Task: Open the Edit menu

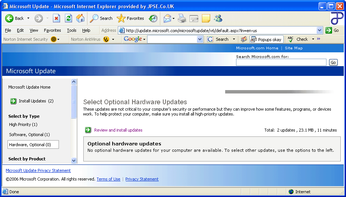Action: 20,31
